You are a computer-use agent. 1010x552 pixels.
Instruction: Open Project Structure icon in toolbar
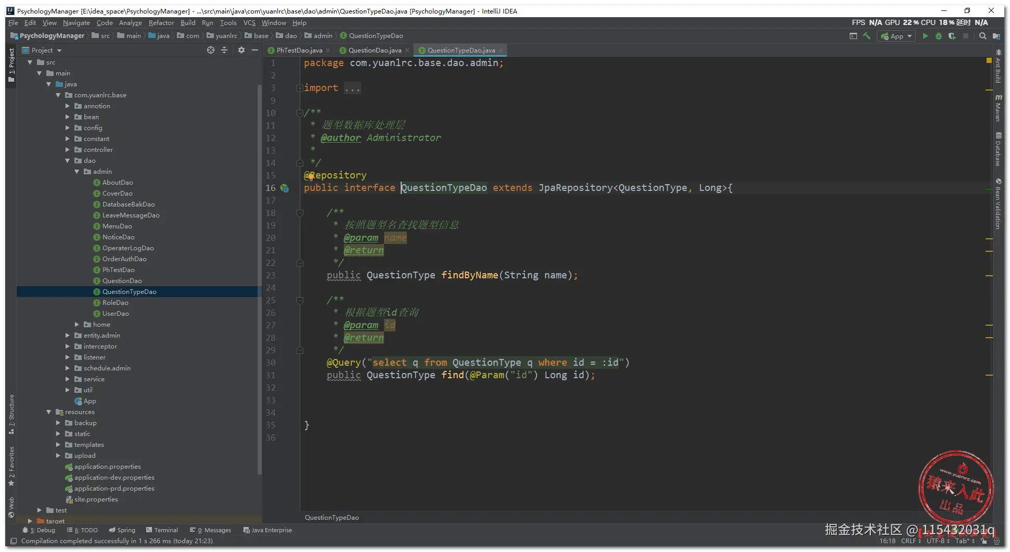[x=996, y=36]
